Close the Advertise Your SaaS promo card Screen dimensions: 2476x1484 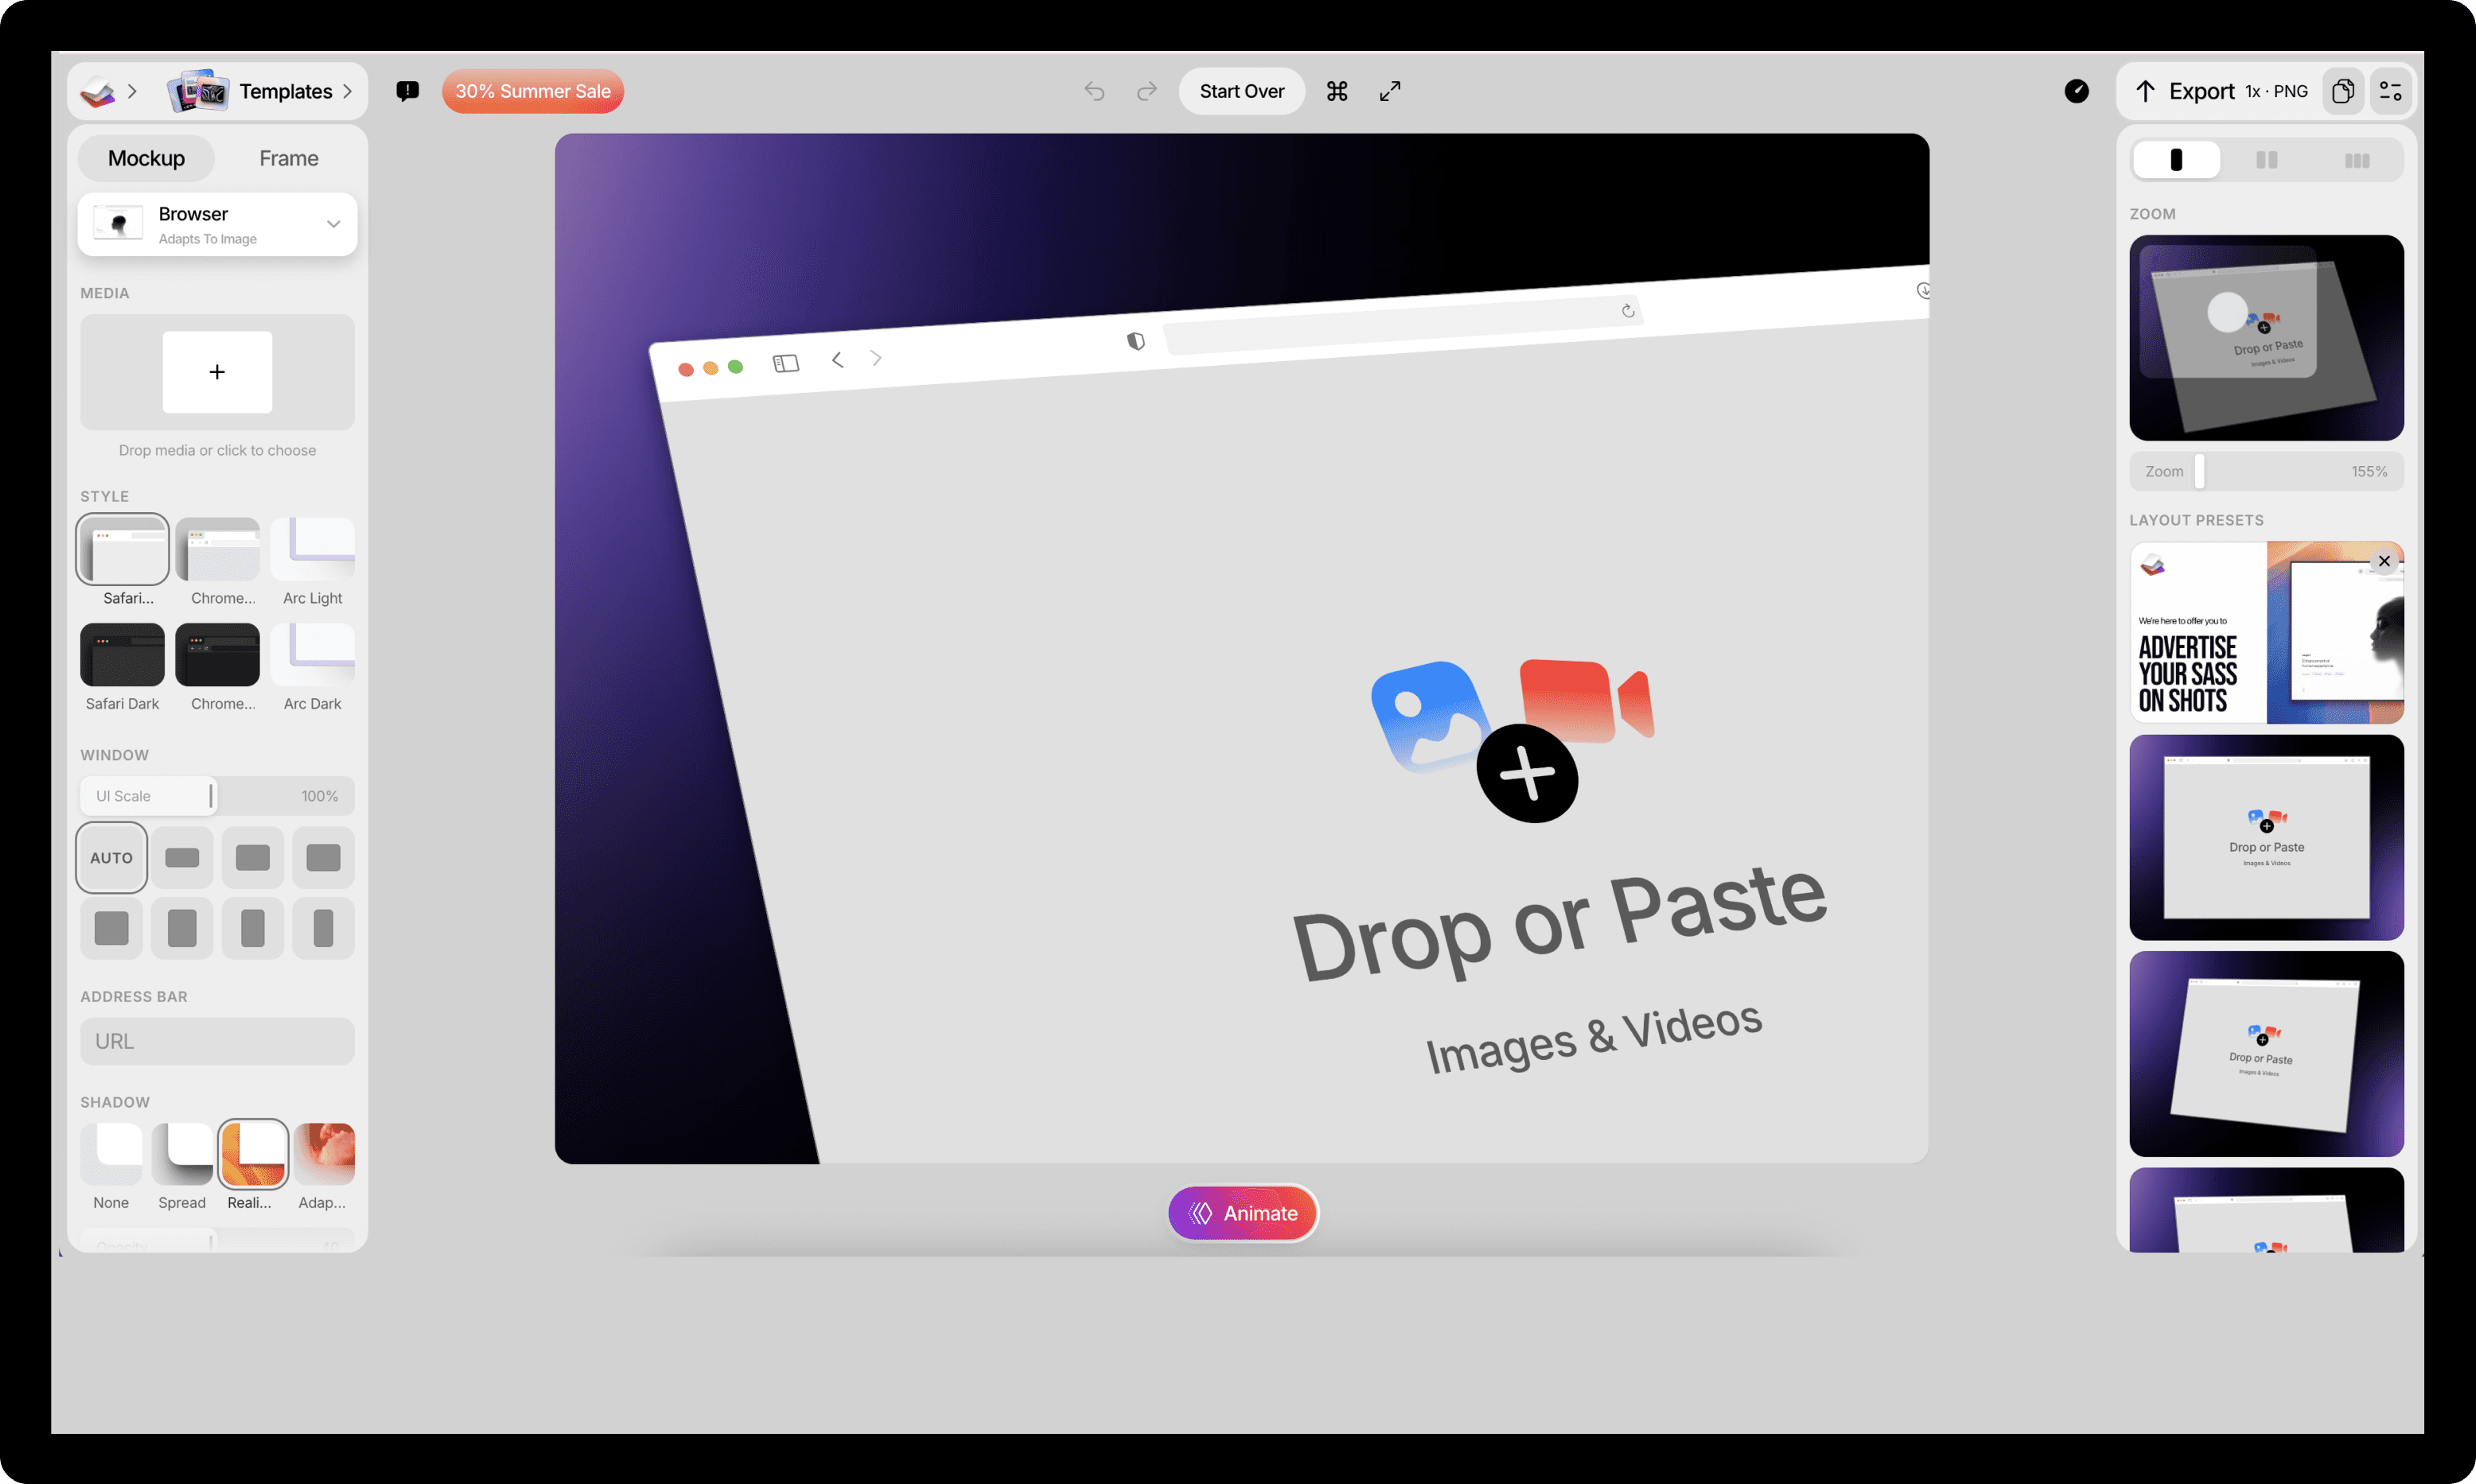point(2384,561)
